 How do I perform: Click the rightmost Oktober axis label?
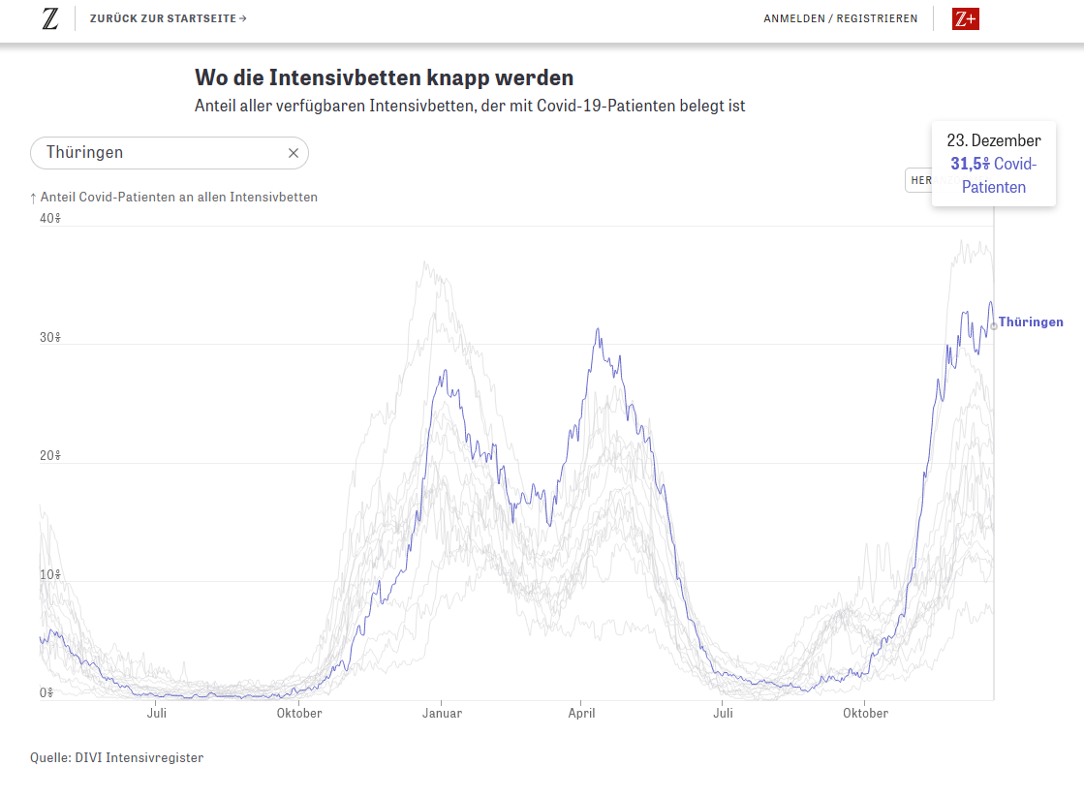(865, 714)
